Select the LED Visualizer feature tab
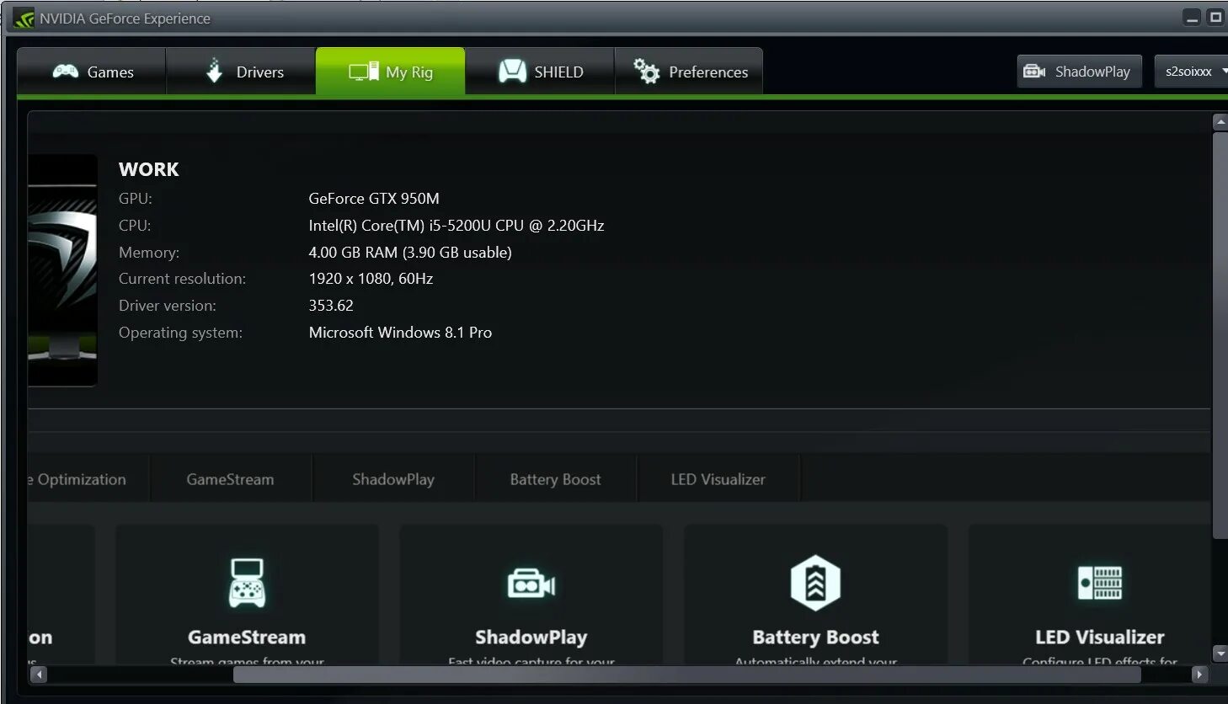Image resolution: width=1228 pixels, height=704 pixels. 718,479
